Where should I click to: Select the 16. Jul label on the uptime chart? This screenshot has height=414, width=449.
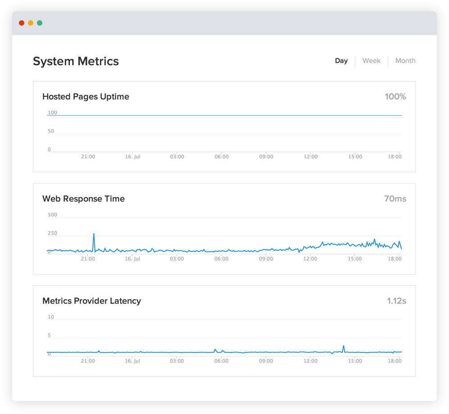tap(132, 157)
